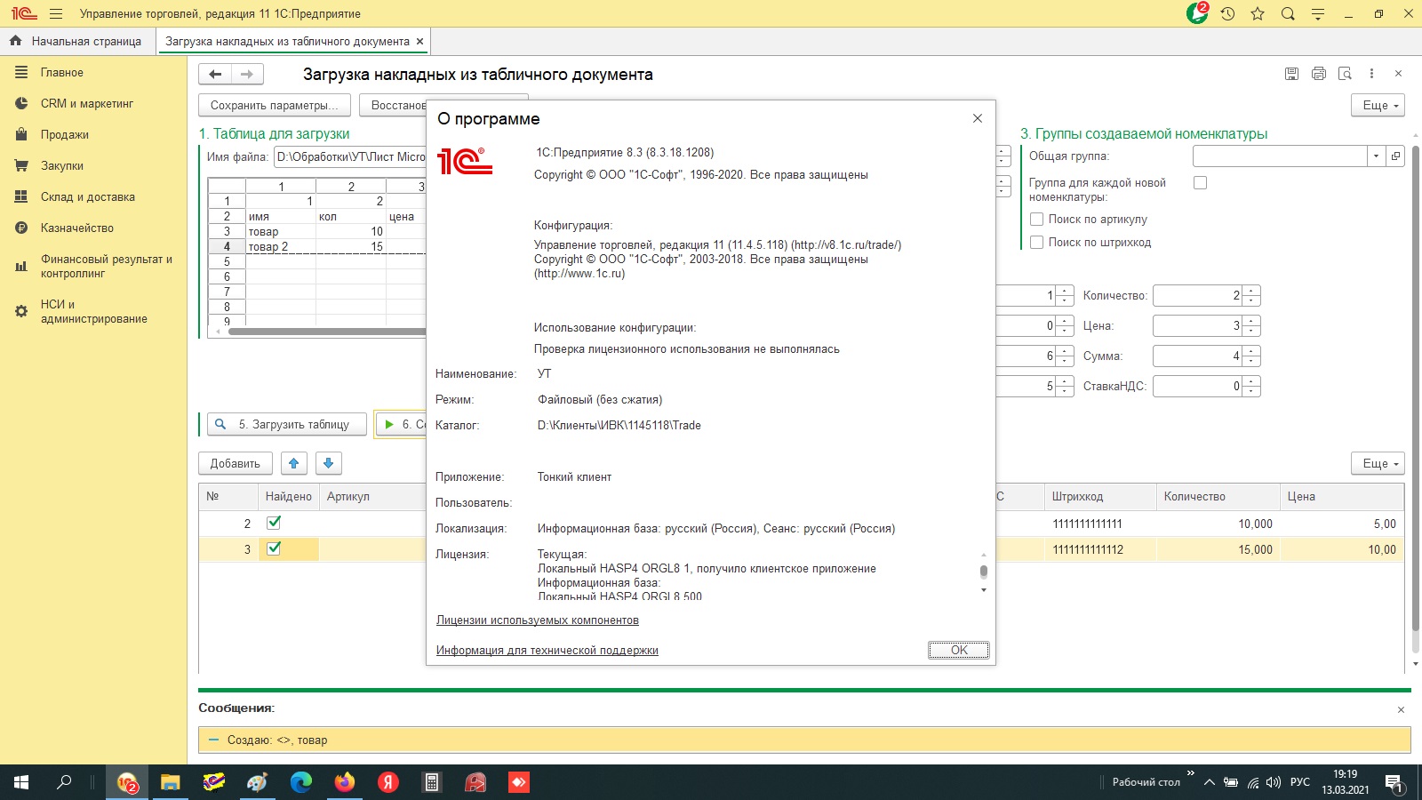1422x800 pixels.
Task: Enable Поиск по артикулу checkbox
Action: point(1036,219)
